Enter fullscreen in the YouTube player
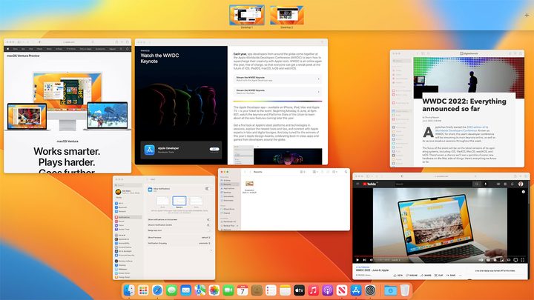The image size is (534, 300). [x=522, y=260]
